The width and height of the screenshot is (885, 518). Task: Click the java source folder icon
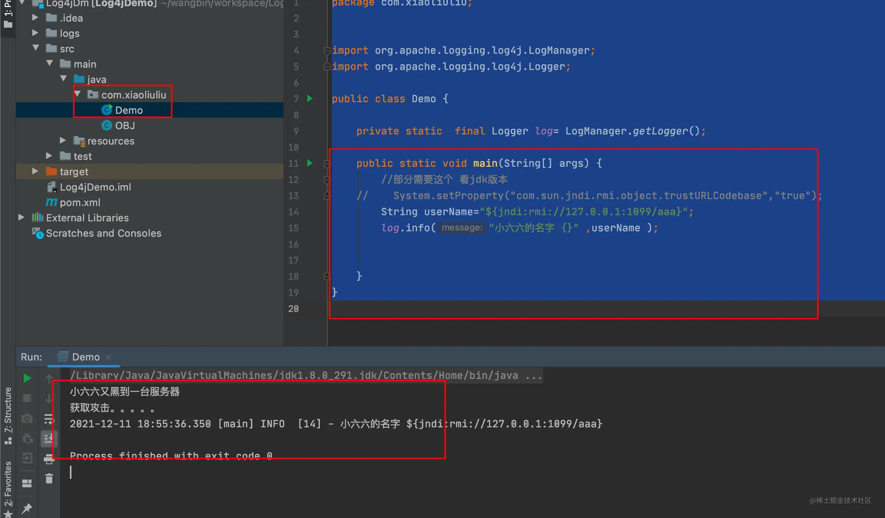tap(79, 79)
